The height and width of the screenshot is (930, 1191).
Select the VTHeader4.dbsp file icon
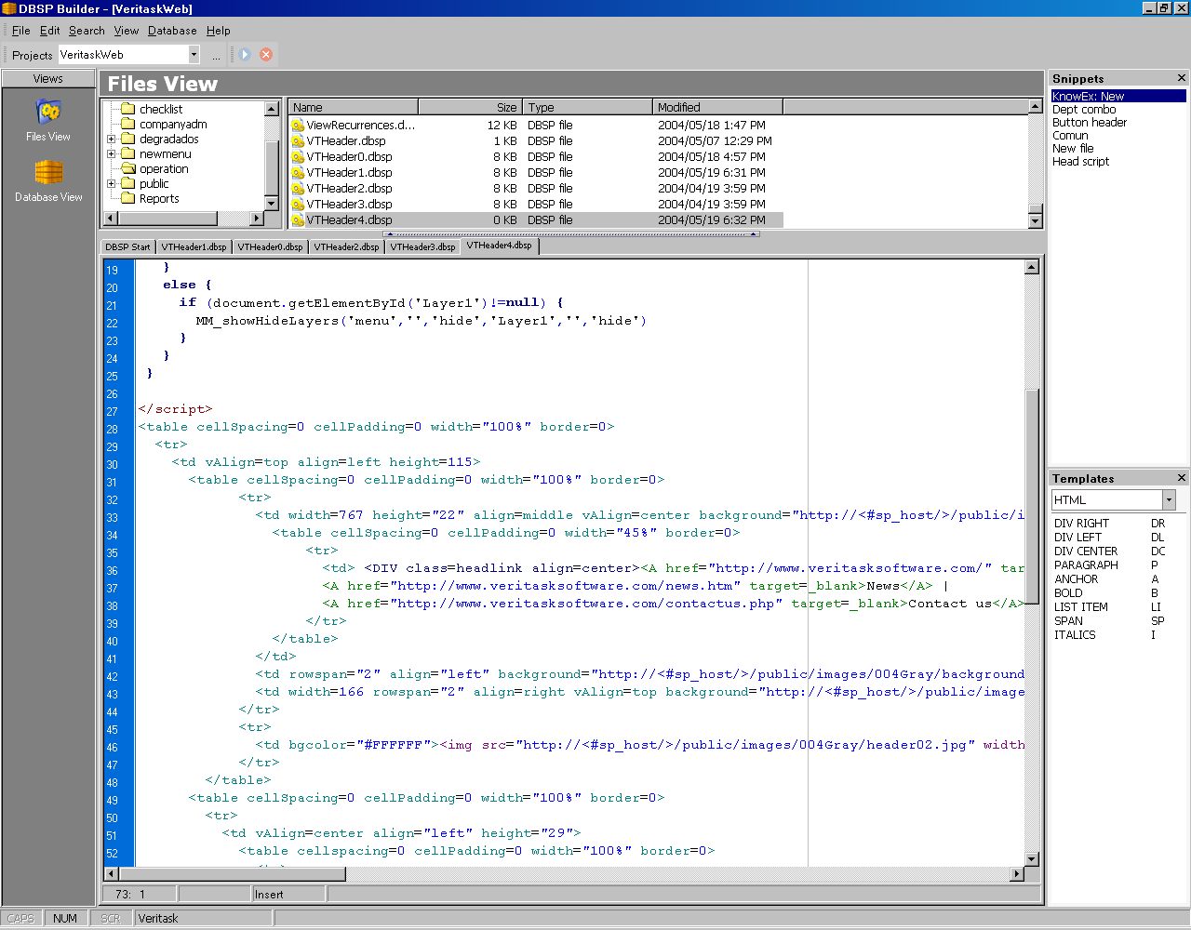pos(298,220)
